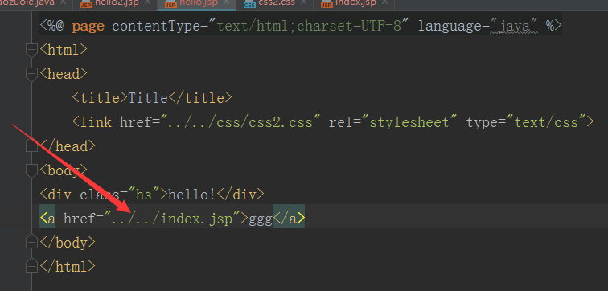This screenshot has width=608, height=291.
Task: Click the ggg anchor text
Action: (261, 219)
